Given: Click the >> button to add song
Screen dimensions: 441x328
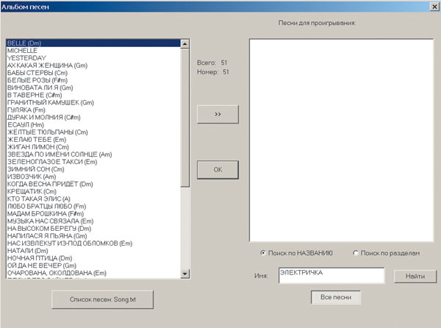Looking at the screenshot, I should (218, 115).
